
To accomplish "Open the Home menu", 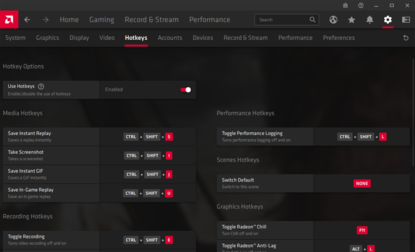I will (x=69, y=20).
